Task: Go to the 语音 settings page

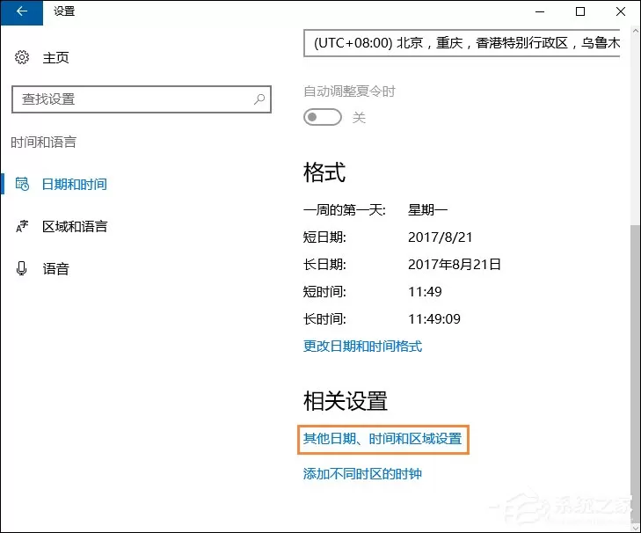Action: [56, 269]
